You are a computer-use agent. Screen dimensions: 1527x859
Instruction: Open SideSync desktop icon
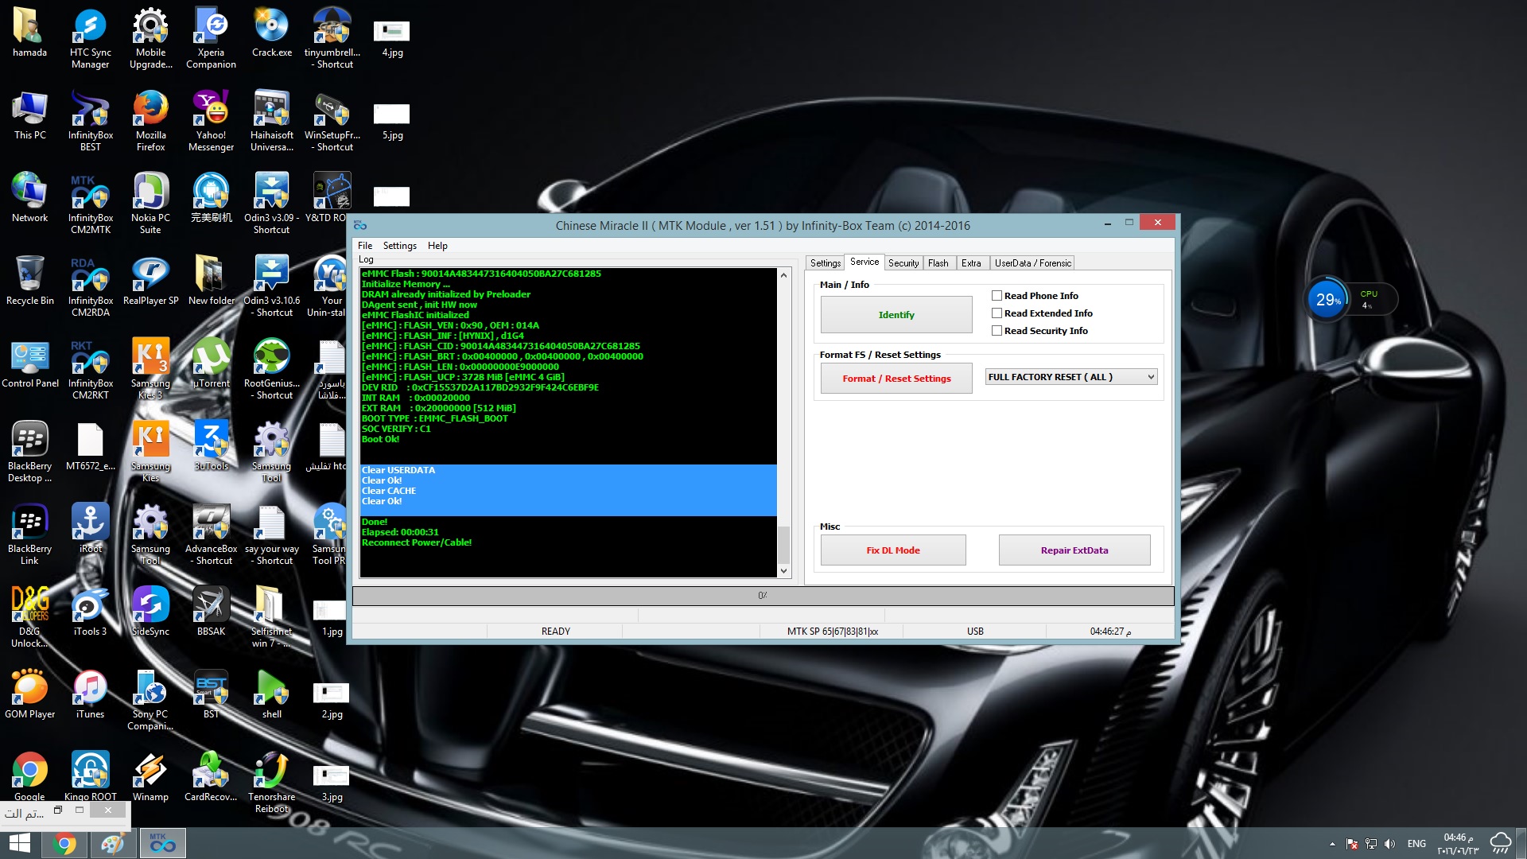point(150,612)
